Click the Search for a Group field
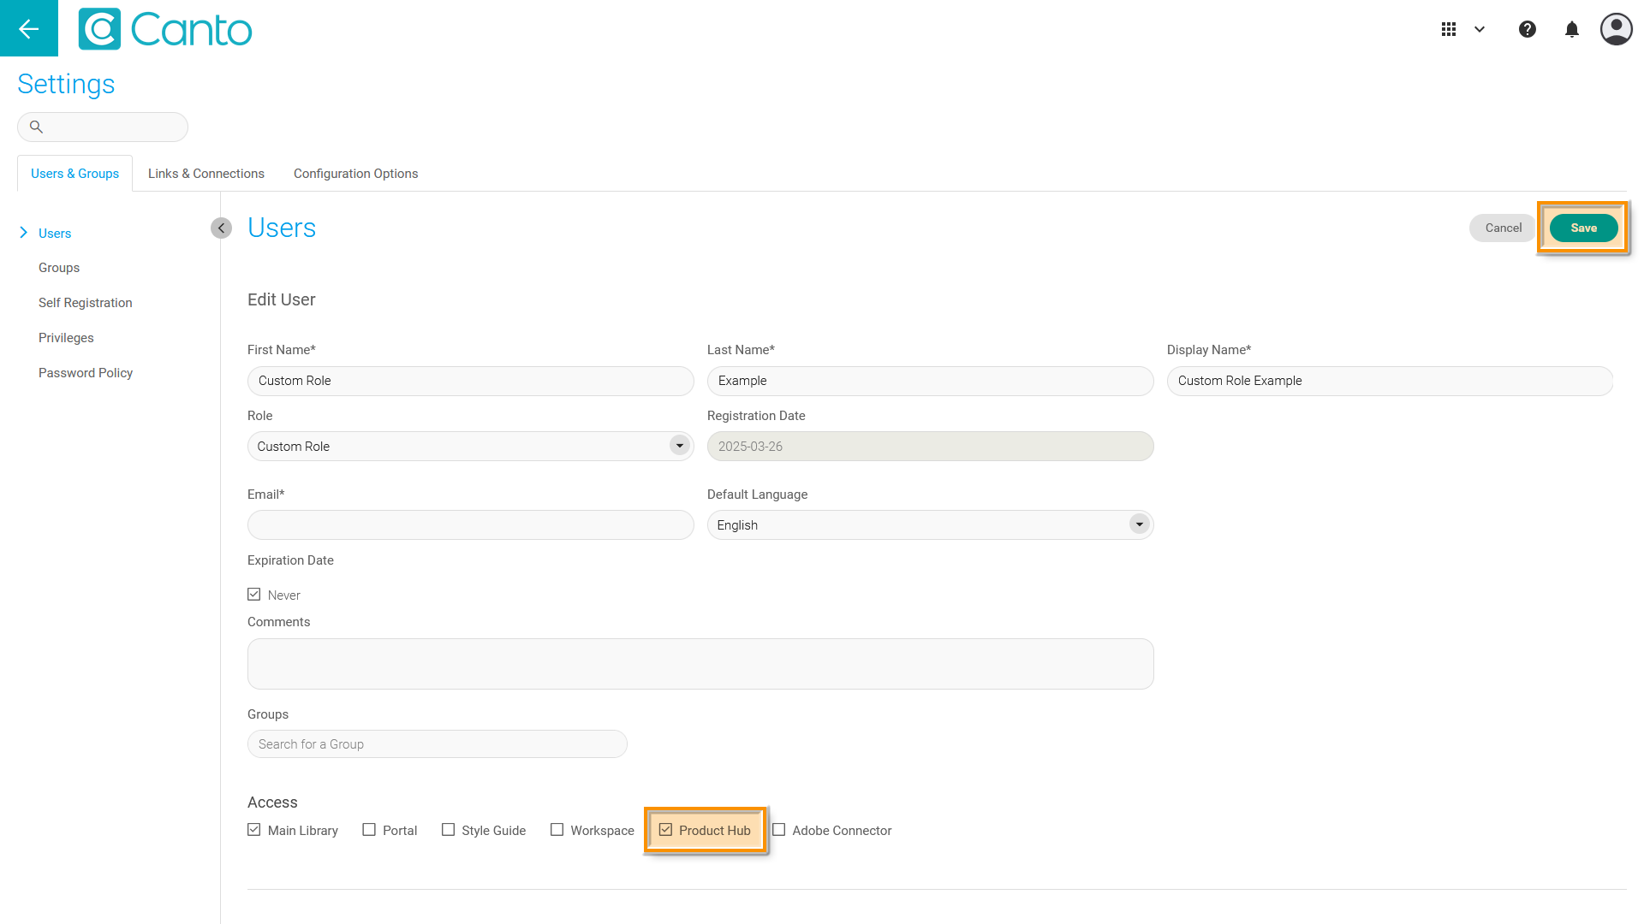 (438, 744)
